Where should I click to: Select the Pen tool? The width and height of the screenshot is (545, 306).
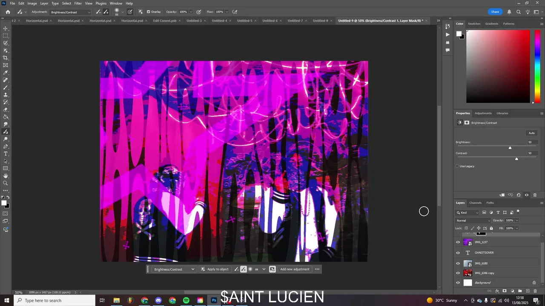click(x=6, y=147)
